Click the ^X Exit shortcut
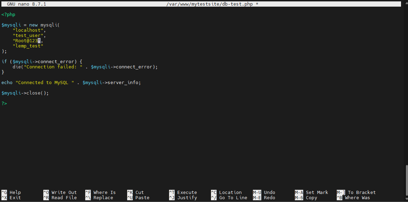 click(11, 197)
